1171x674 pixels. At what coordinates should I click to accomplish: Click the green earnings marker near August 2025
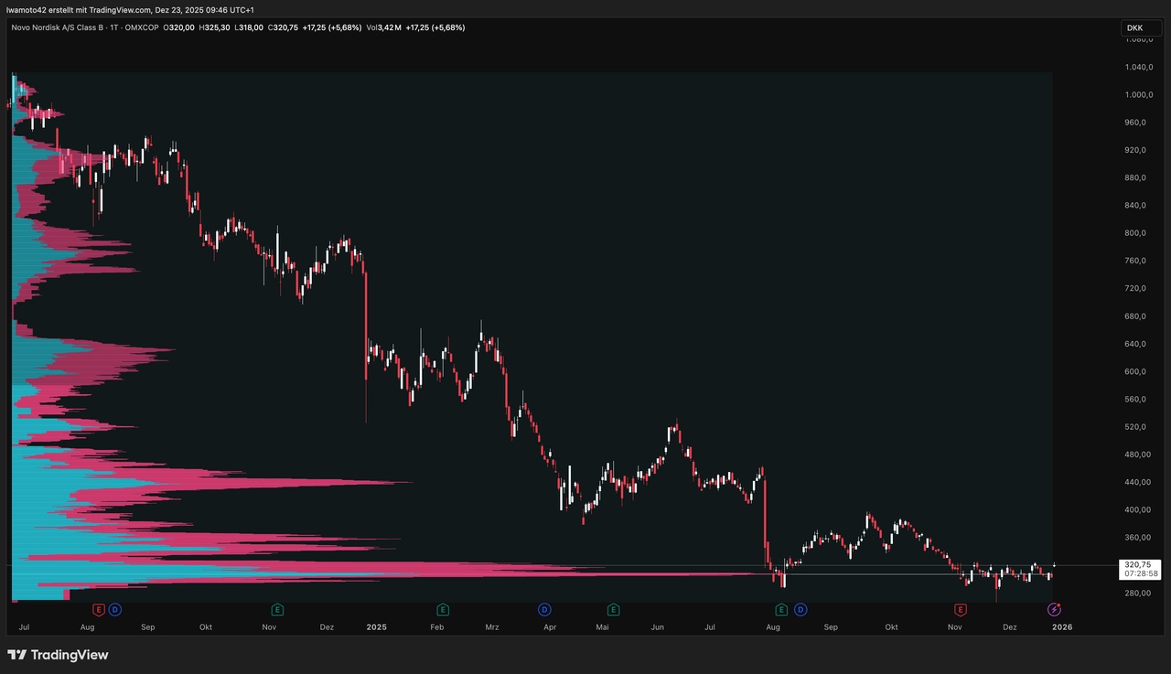click(x=782, y=609)
